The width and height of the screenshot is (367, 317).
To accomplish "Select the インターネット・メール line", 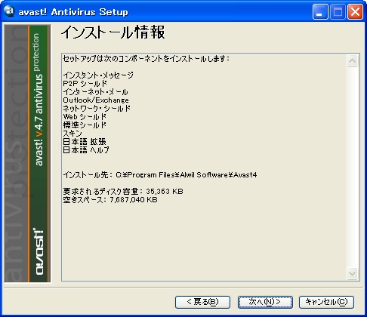I will [x=95, y=91].
